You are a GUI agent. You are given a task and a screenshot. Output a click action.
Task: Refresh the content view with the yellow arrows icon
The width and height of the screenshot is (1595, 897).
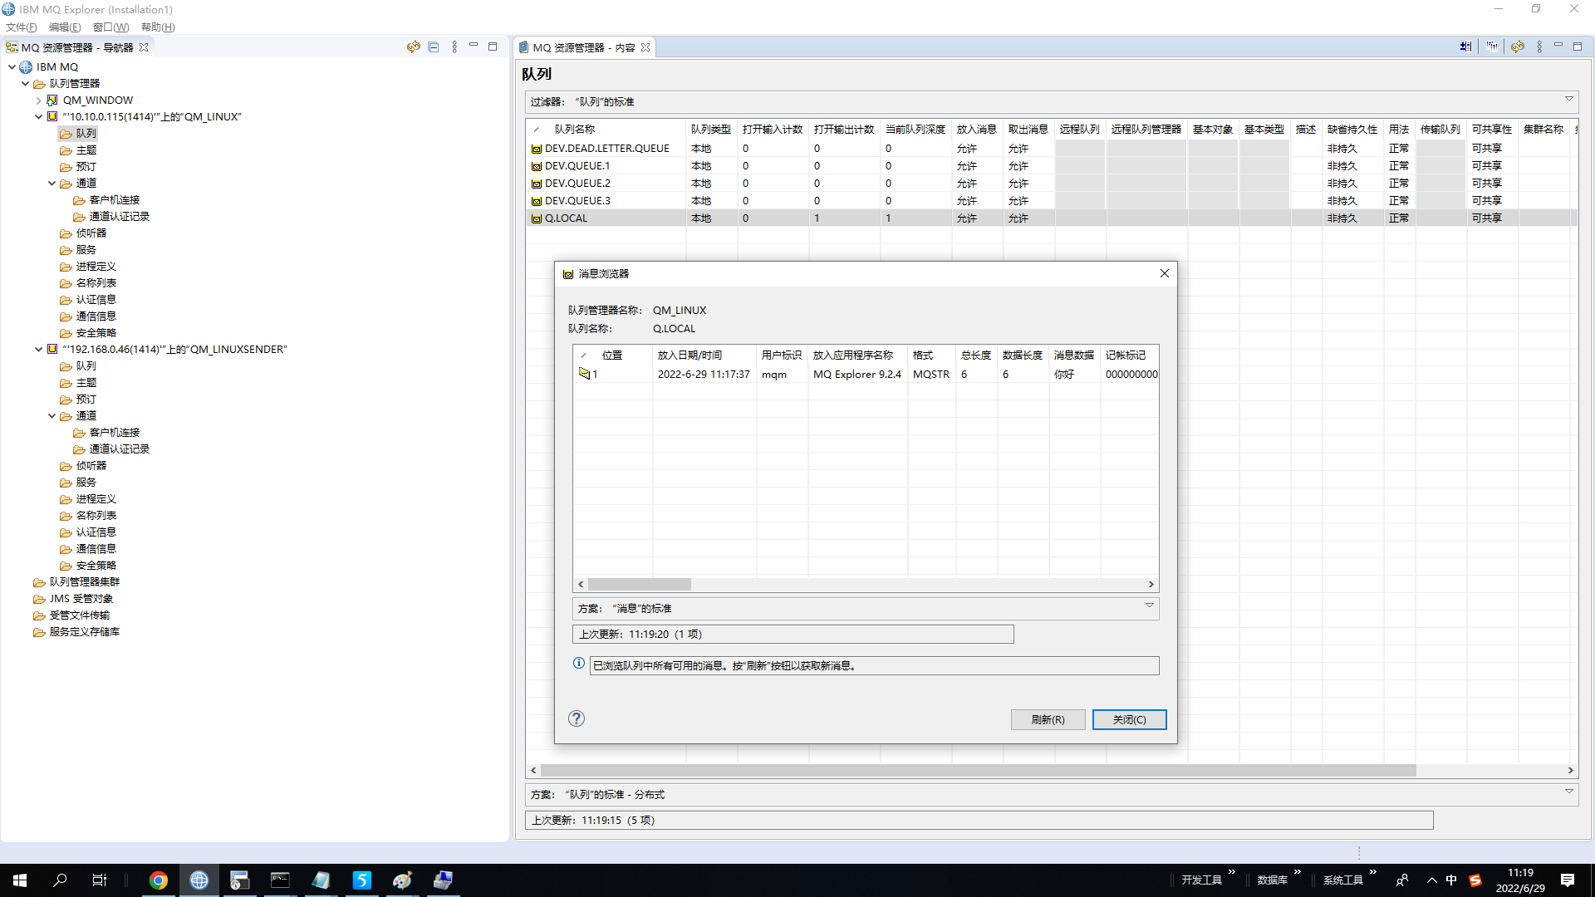(x=1518, y=47)
